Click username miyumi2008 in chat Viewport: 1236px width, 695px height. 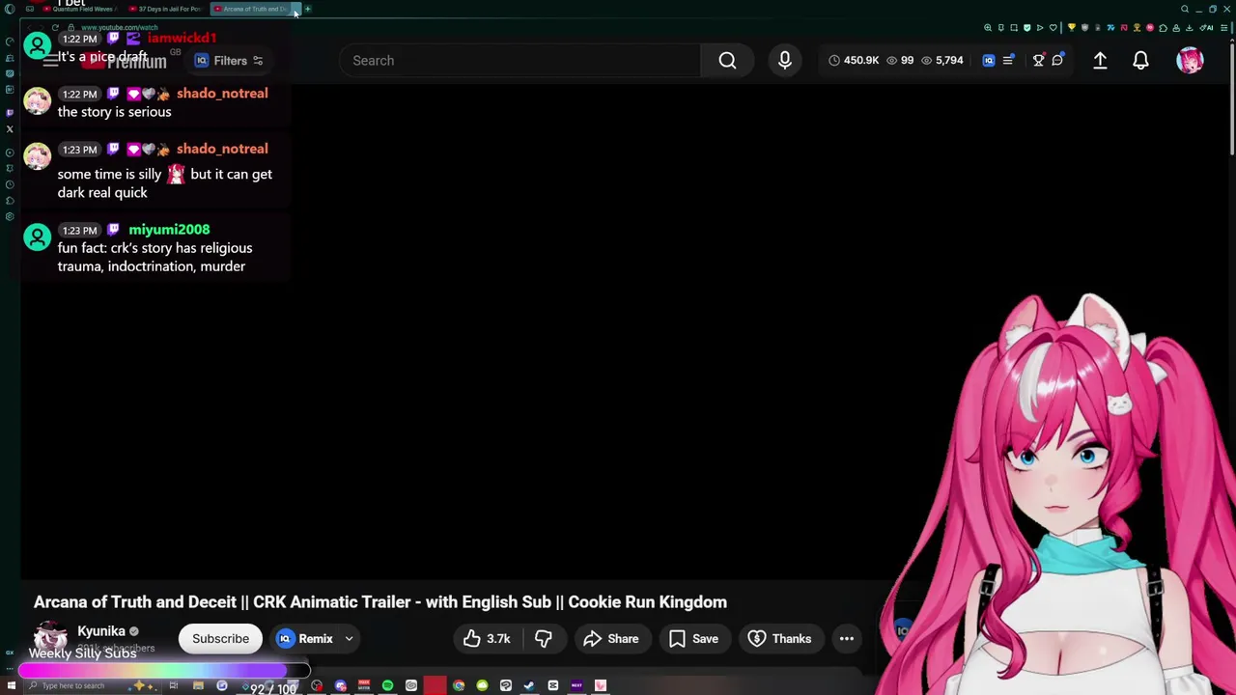pyautogui.click(x=169, y=230)
